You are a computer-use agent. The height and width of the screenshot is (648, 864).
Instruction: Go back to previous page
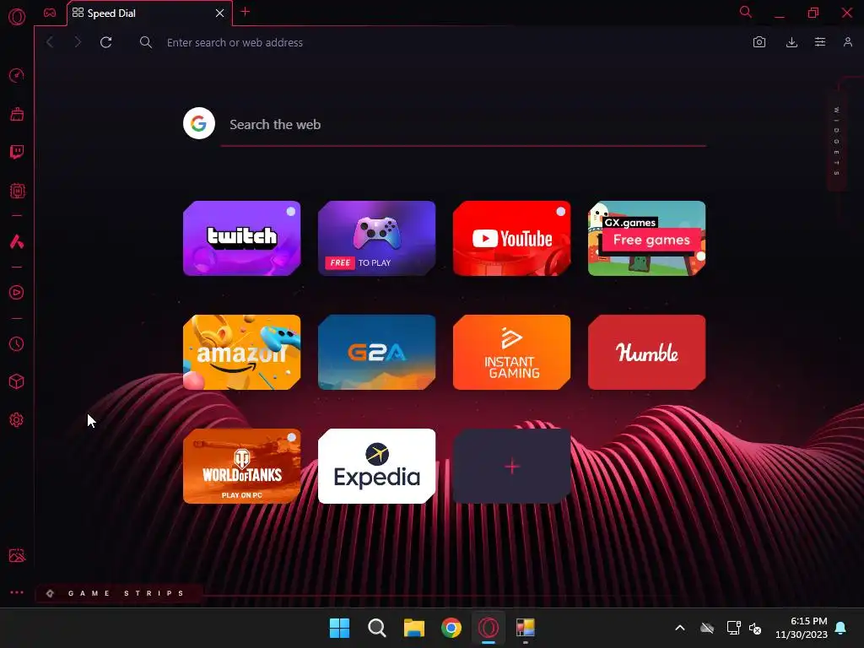[x=50, y=42]
